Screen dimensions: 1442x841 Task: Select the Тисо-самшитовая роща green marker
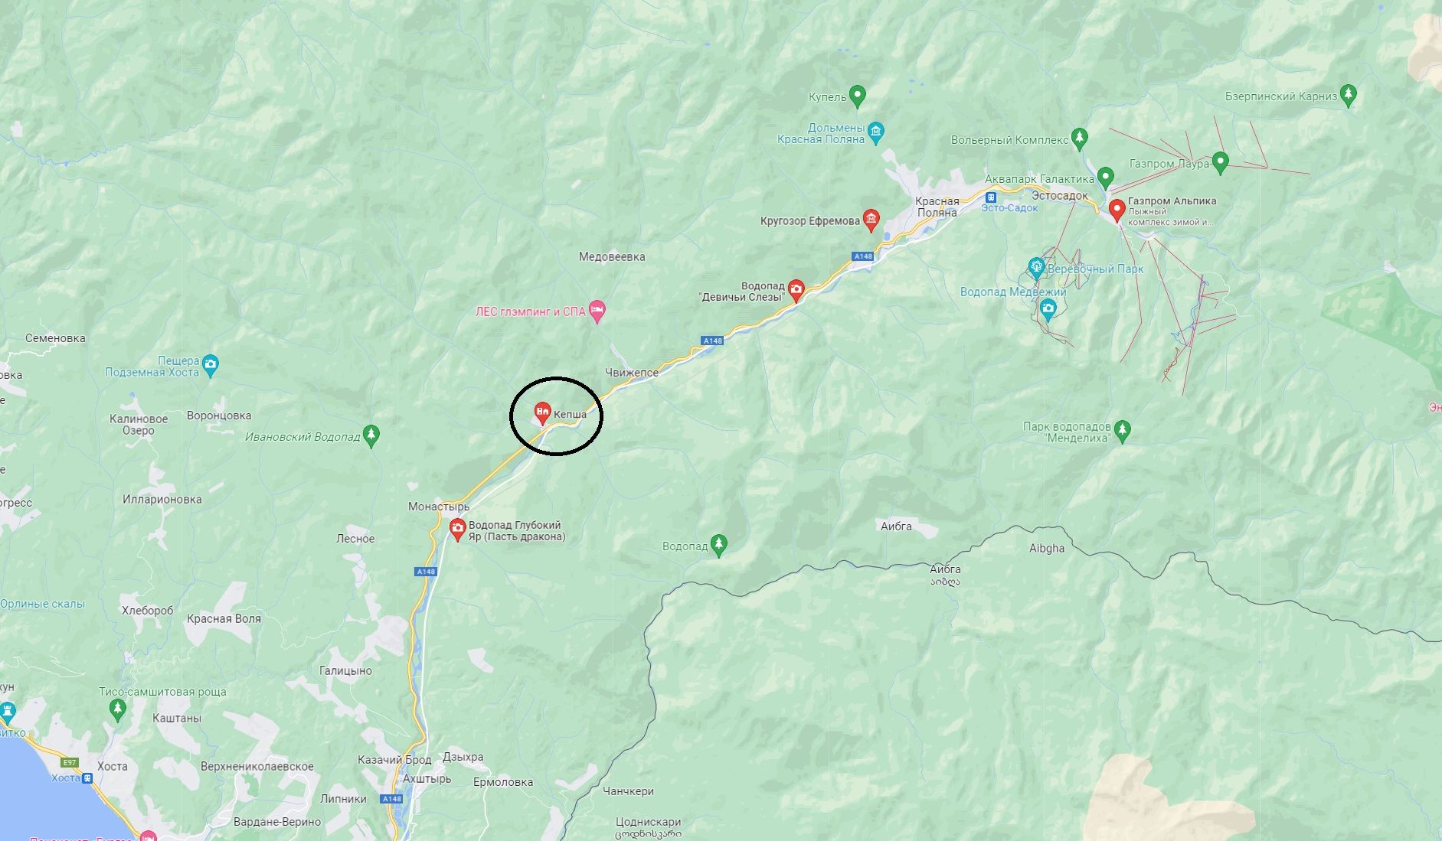(x=117, y=710)
